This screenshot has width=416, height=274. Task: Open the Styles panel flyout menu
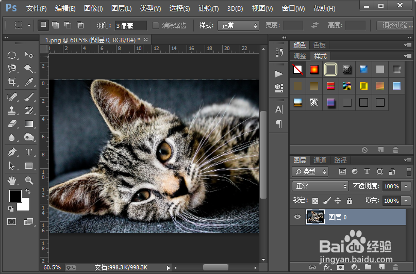tap(408, 56)
